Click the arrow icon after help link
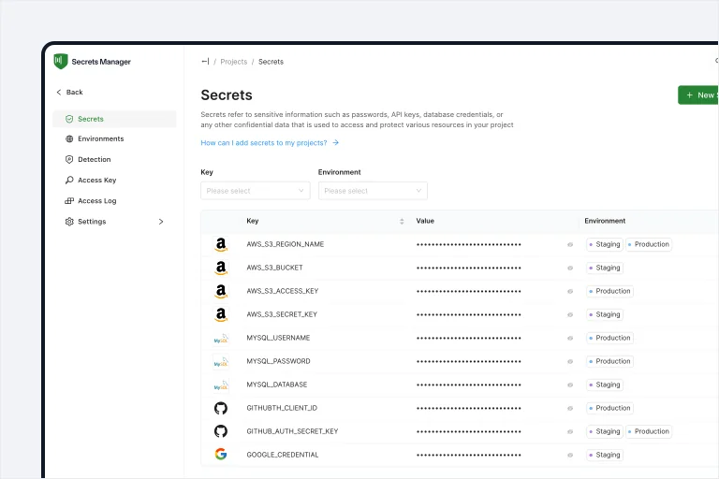 (x=336, y=143)
